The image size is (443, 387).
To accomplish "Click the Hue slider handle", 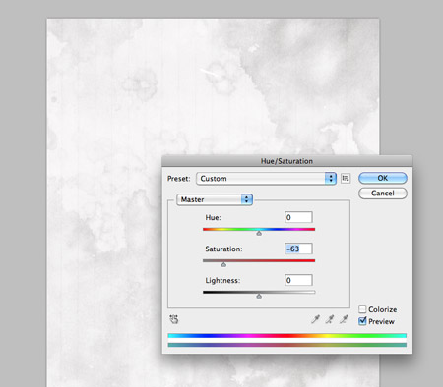I will 259,233.
